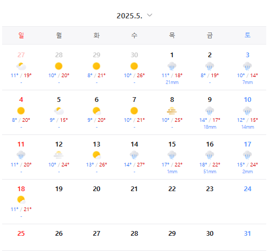
Task: Click the date number 16
Action: click(x=210, y=144)
